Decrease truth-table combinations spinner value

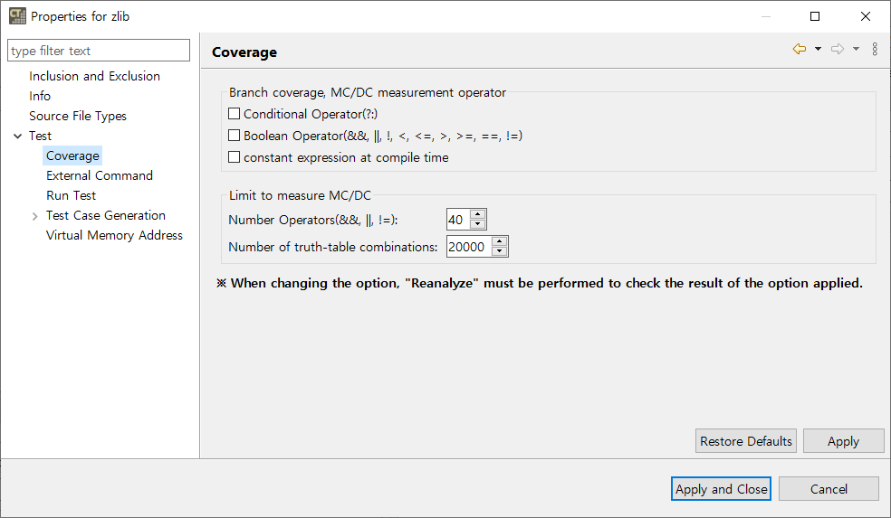(x=499, y=251)
